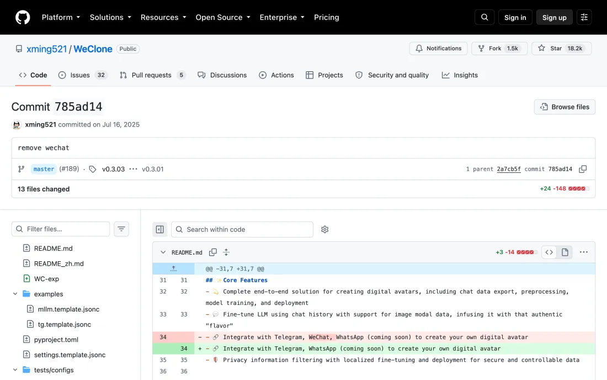Image resolution: width=607 pixels, height=380 pixels.
Task: Open the Solutions dropdown menu
Action: [x=110, y=18]
